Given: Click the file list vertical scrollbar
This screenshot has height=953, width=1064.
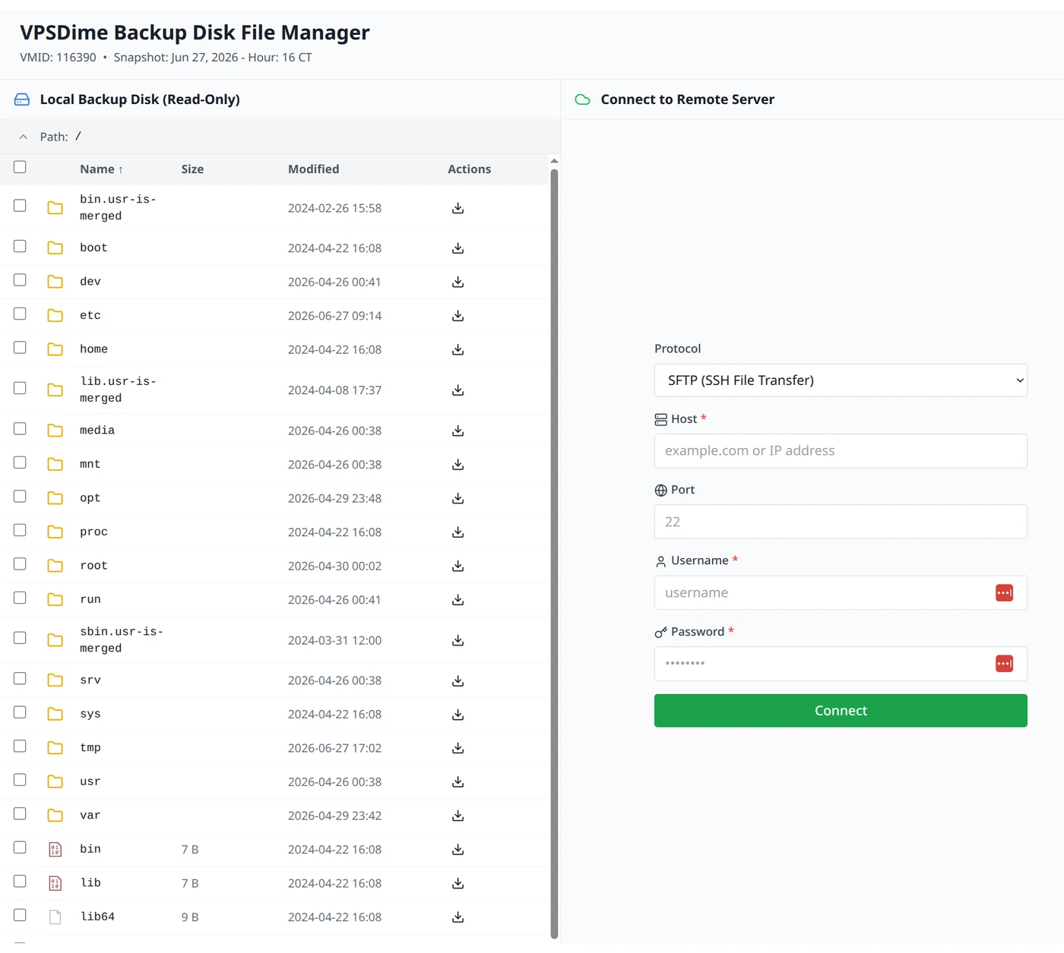Looking at the screenshot, I should [554, 554].
